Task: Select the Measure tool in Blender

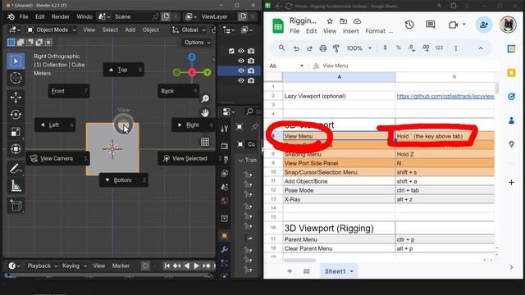Action: (16, 186)
